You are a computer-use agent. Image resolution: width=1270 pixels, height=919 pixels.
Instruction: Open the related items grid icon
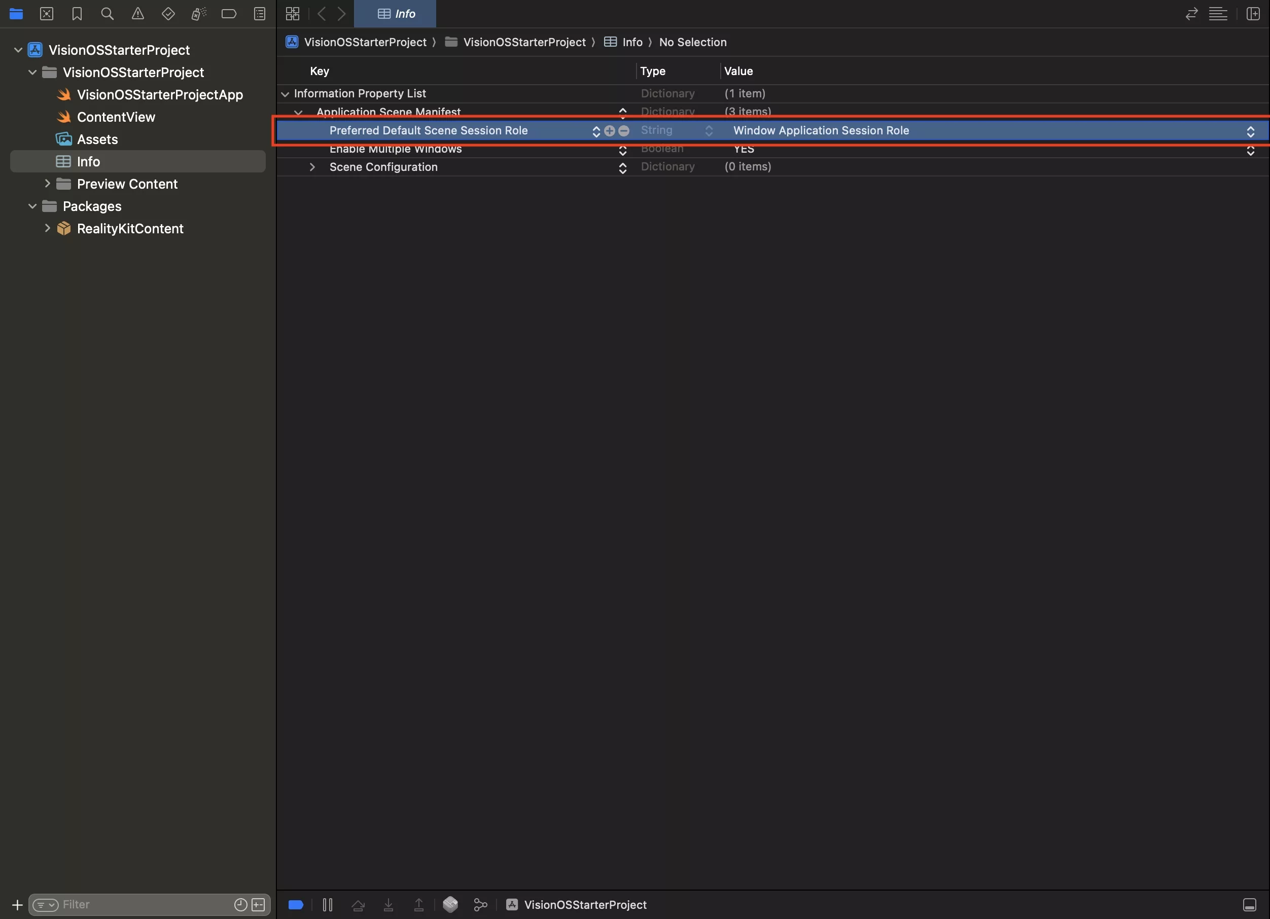[293, 14]
